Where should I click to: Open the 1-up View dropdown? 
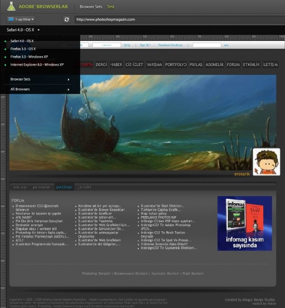click(x=21, y=20)
